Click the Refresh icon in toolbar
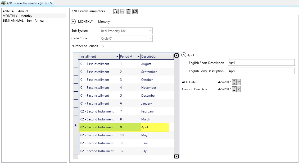 point(135,11)
